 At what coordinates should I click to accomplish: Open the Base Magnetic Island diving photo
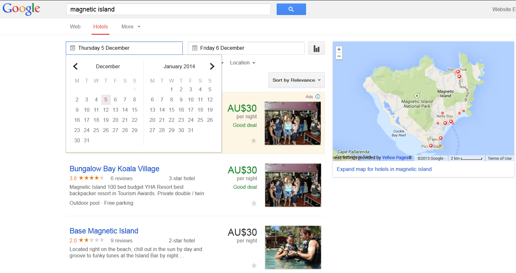(x=293, y=247)
